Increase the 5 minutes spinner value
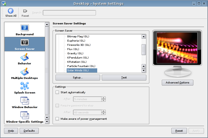The image size is (208, 138). pos(104,98)
